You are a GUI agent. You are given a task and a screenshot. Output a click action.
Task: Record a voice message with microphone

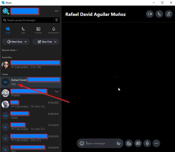point(147,143)
